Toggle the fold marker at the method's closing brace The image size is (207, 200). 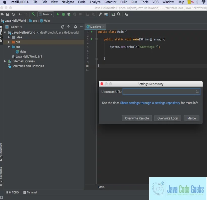(96, 58)
